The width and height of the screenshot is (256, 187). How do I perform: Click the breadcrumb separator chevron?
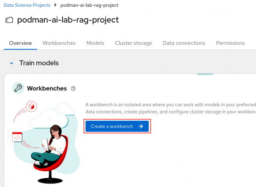(55, 5)
